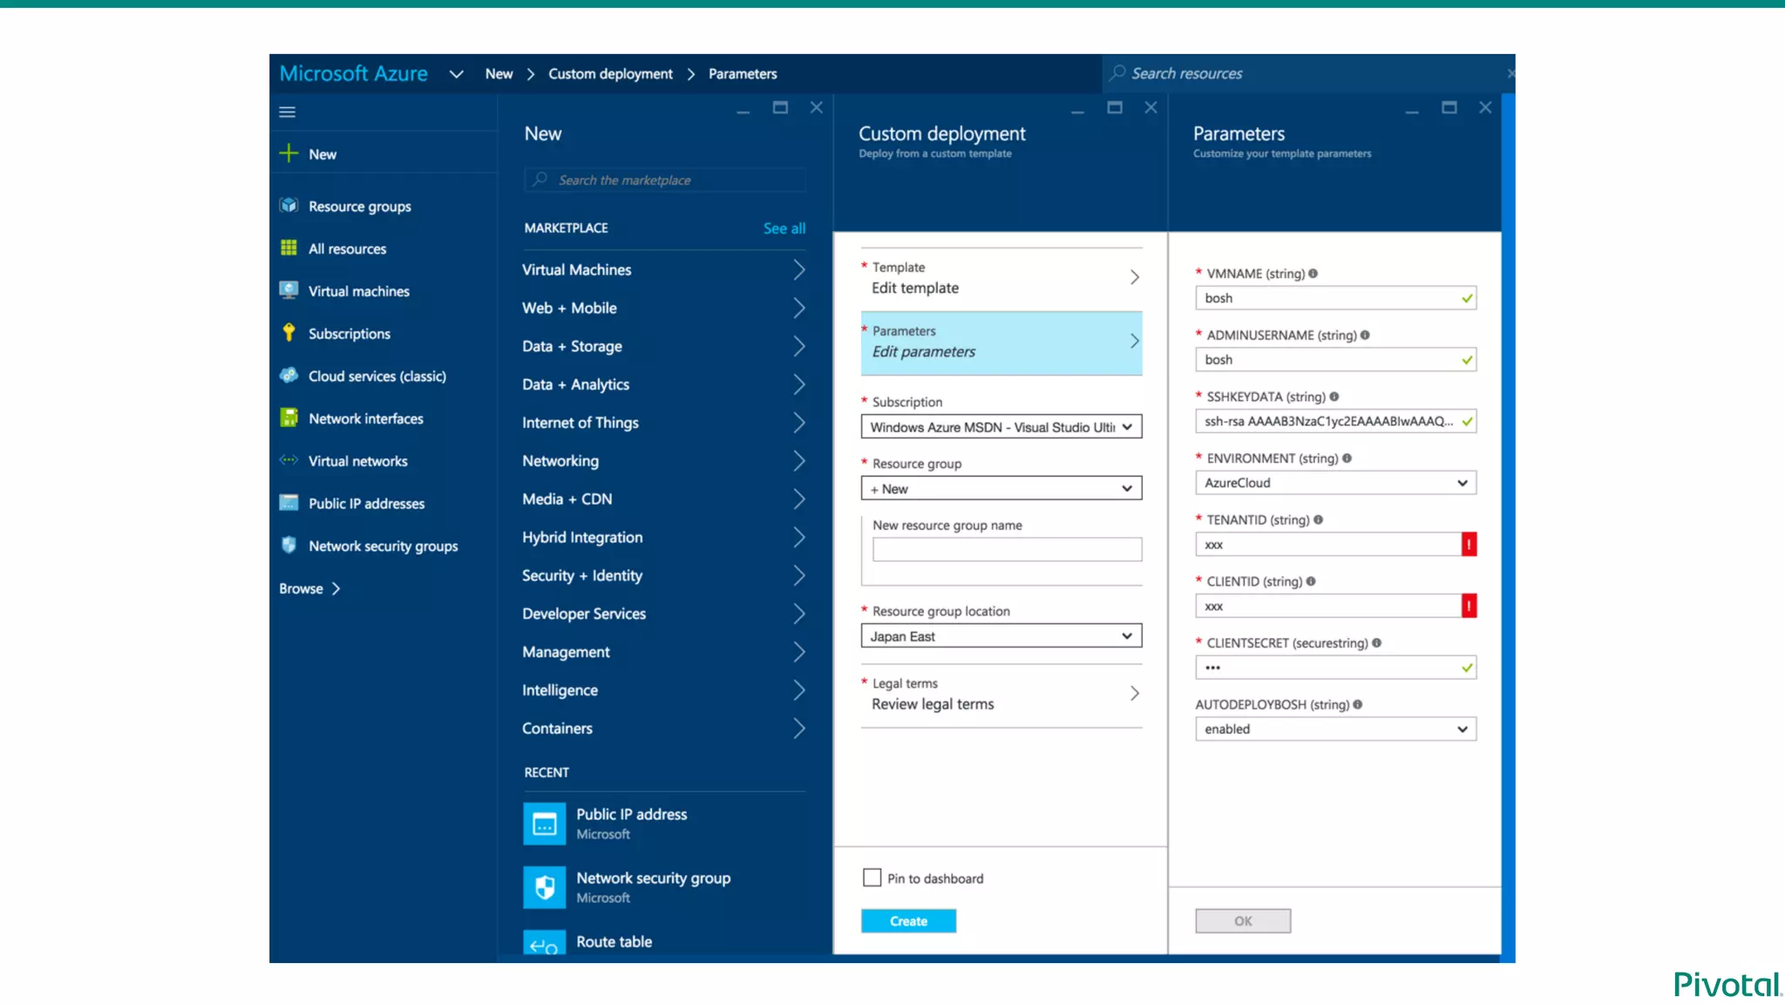Click VMNAME info icon

click(x=1313, y=274)
